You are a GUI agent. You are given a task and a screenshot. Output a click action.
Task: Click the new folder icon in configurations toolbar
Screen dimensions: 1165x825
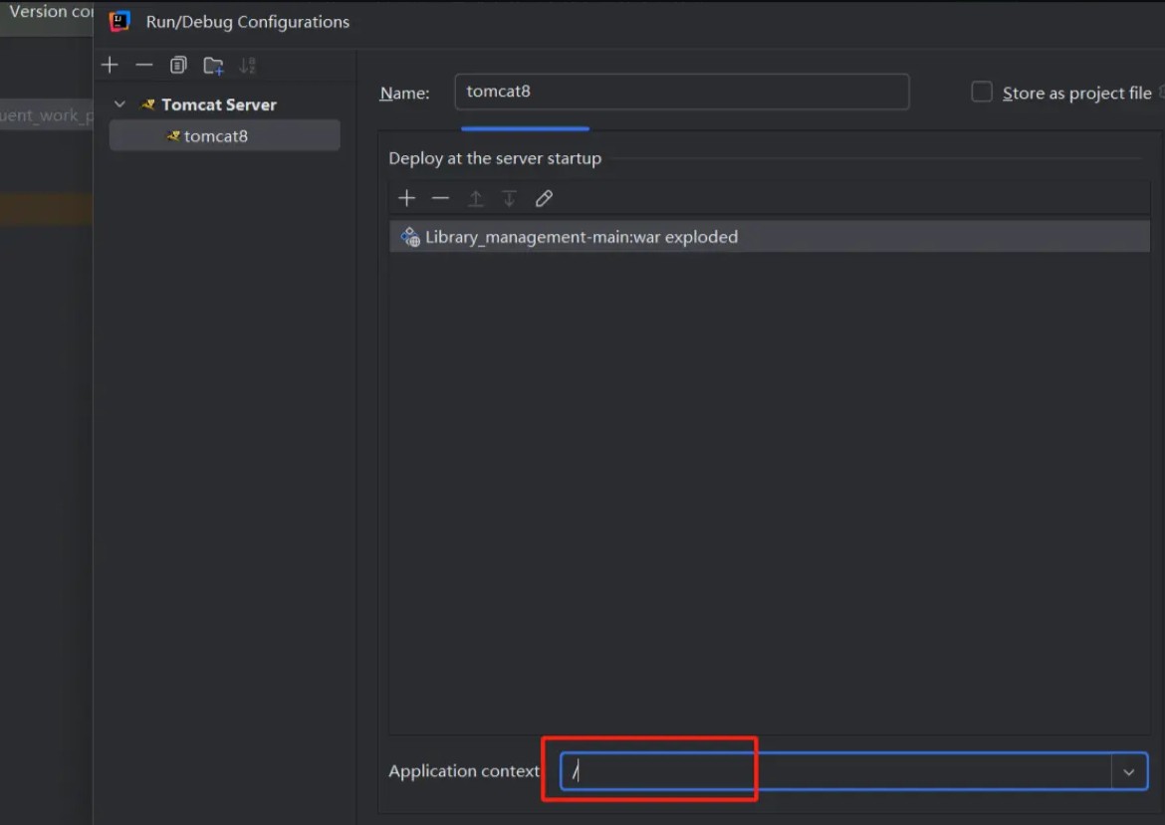[x=213, y=66]
